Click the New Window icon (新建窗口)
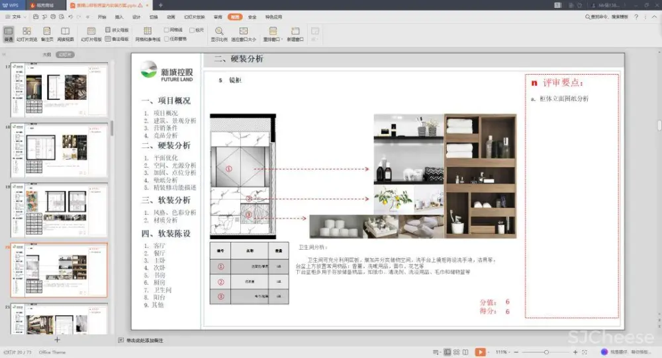 [x=295, y=34]
